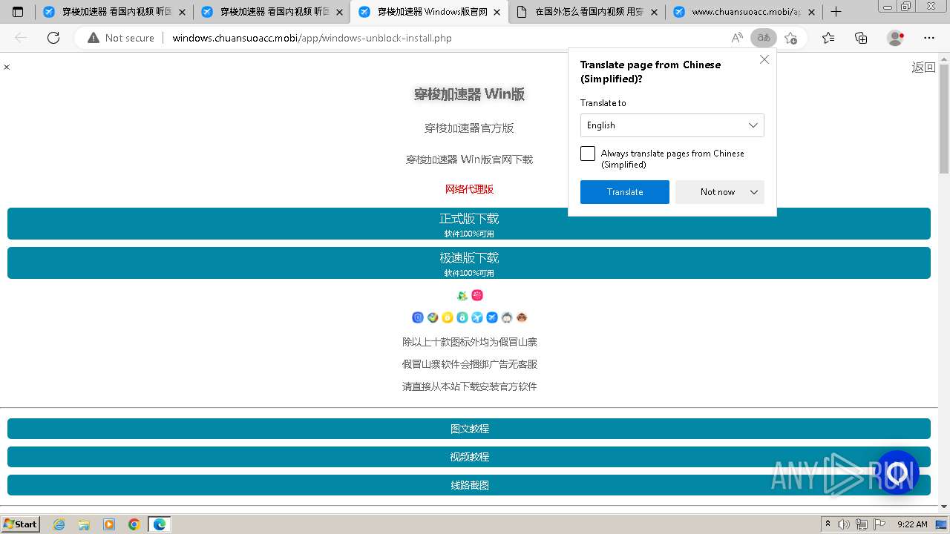Click the teal lock app icon
The image size is (950, 534).
pos(462,317)
